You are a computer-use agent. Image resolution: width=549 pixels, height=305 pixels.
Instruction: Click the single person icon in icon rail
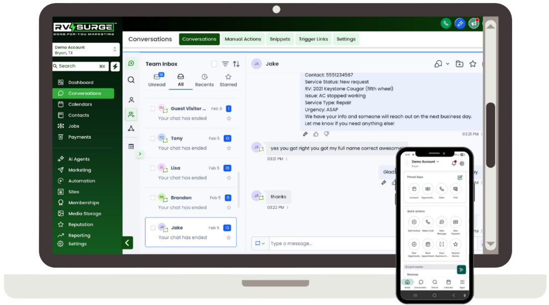point(131,100)
